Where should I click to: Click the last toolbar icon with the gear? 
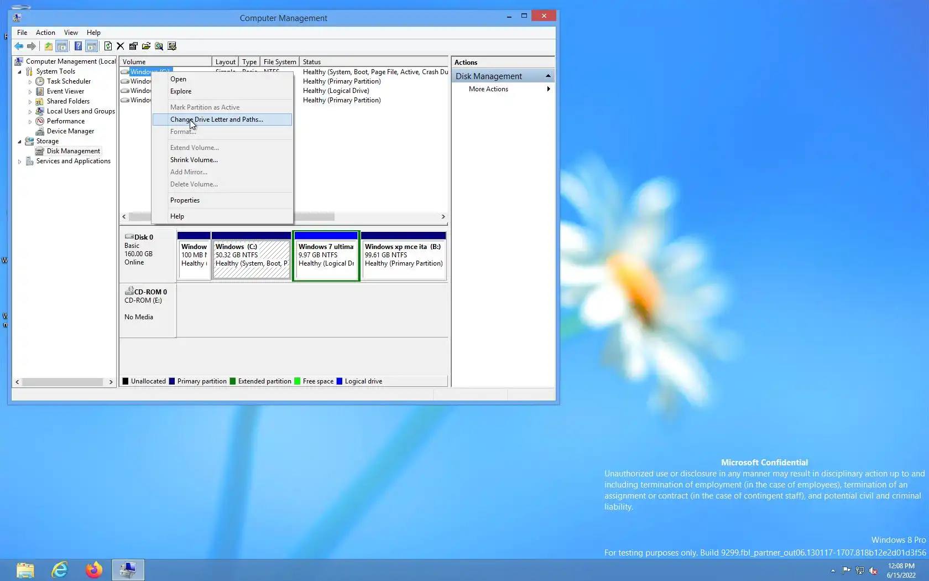click(172, 46)
